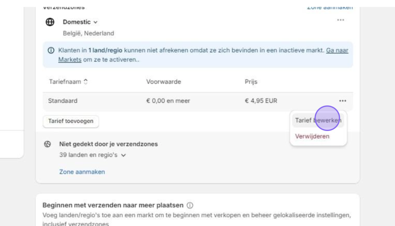The image size is (395, 226).
Task: Click info icon next to Beginnen met verzenden
Action: (190, 205)
